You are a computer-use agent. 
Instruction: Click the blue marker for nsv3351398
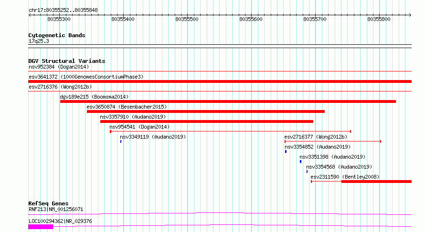click(x=300, y=161)
